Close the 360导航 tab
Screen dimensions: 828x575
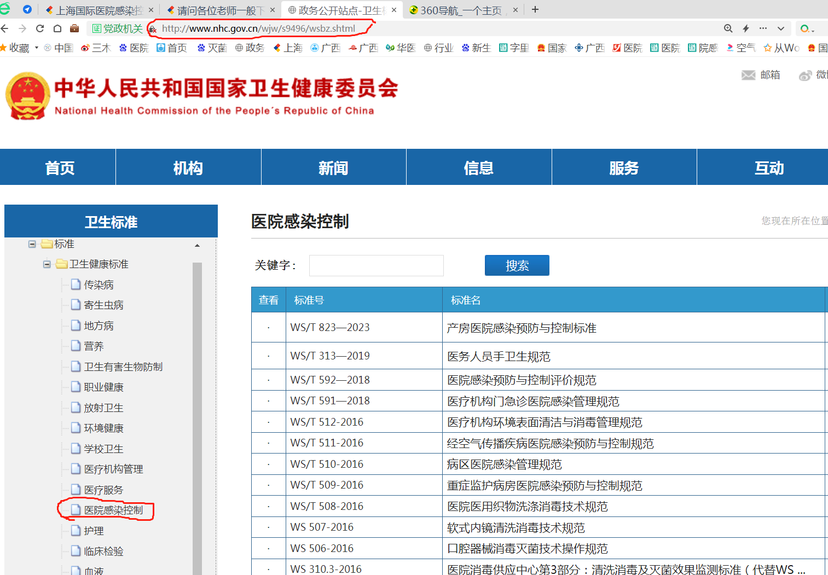pyautogui.click(x=515, y=10)
